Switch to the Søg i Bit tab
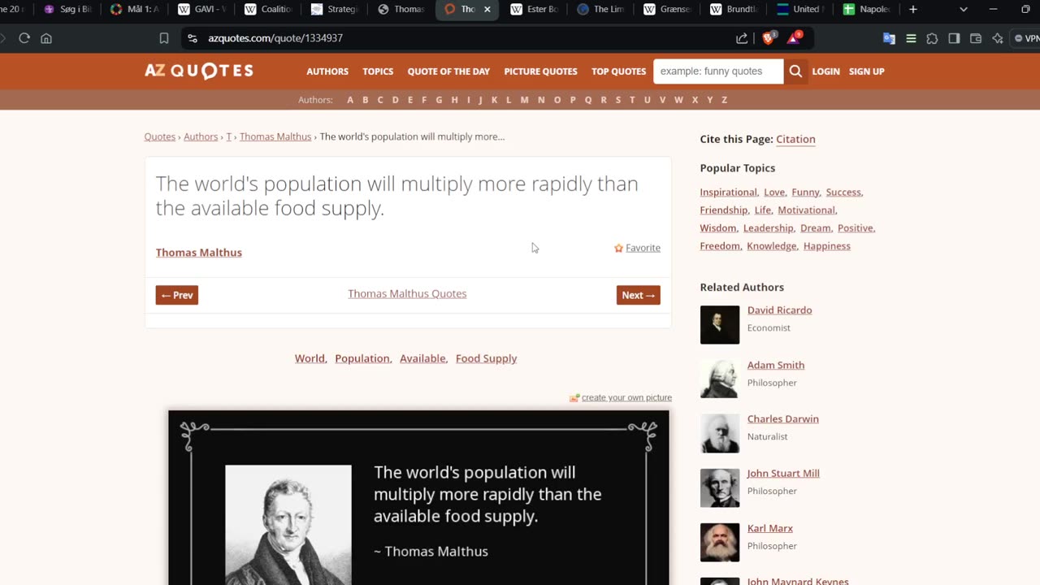This screenshot has width=1040, height=585. (69, 10)
